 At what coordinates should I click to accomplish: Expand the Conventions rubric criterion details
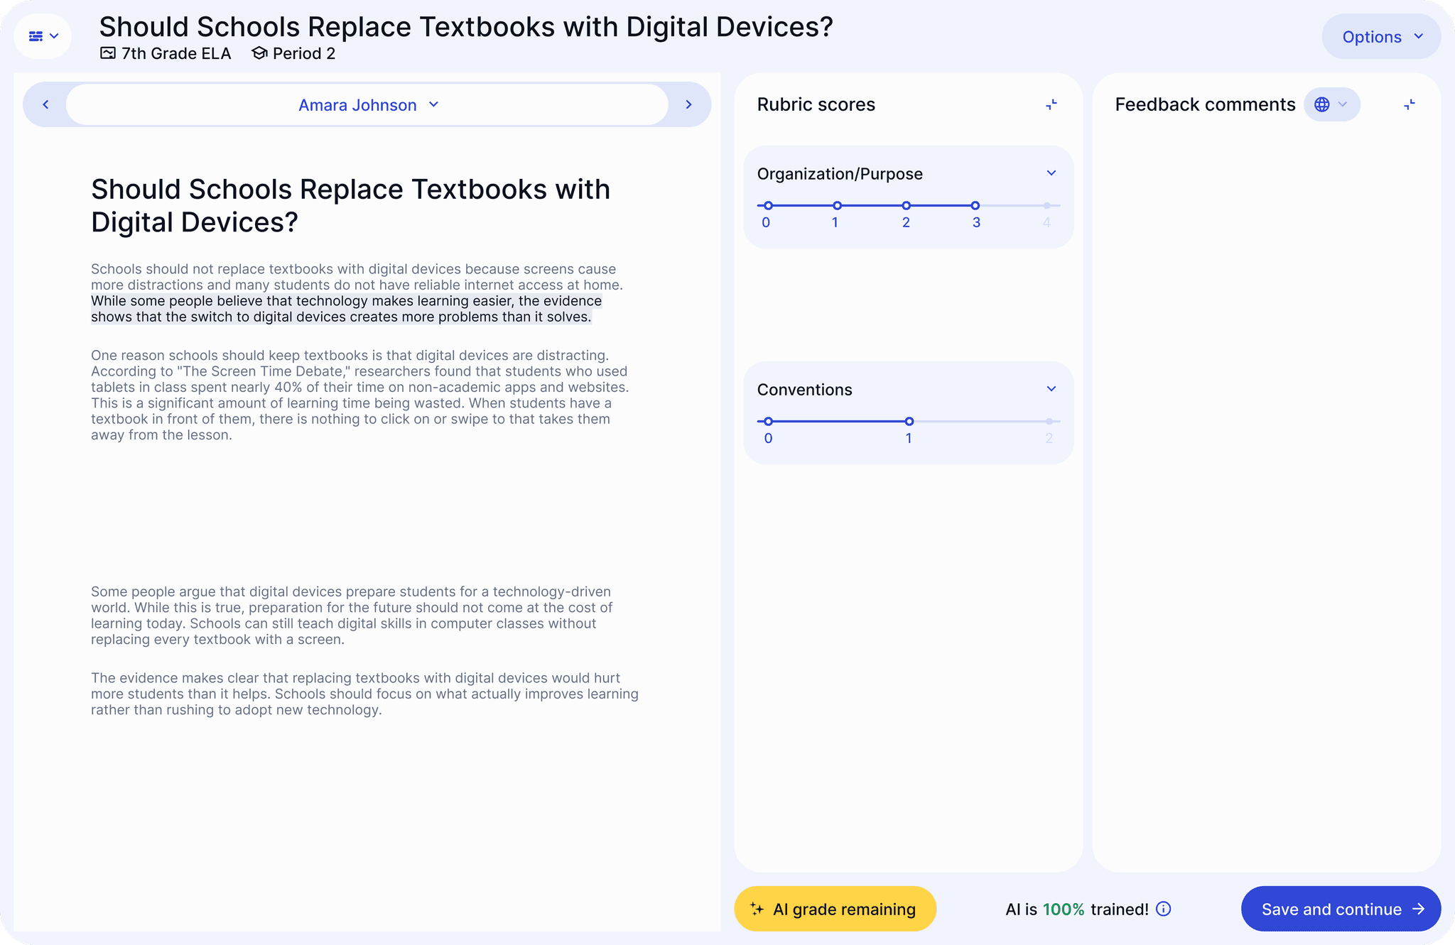[1052, 388]
